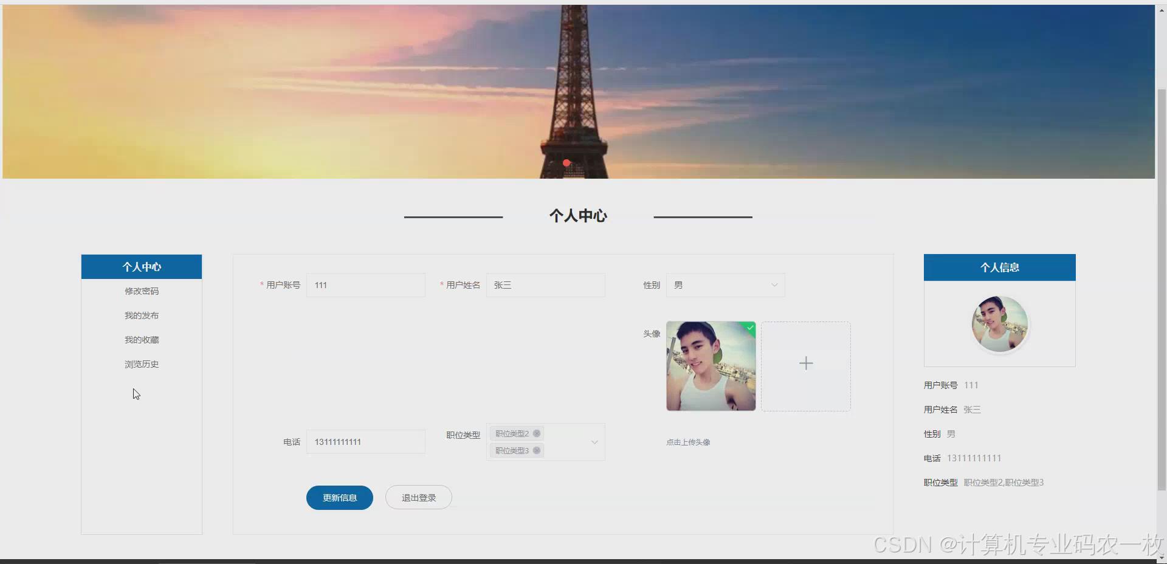This screenshot has width=1167, height=564.
Task: Select the 个人中心 sidebar header
Action: click(x=142, y=267)
